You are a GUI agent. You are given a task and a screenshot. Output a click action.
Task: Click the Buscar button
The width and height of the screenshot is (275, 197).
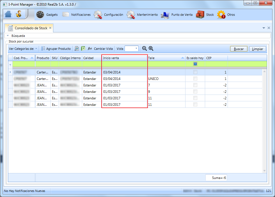(239, 49)
